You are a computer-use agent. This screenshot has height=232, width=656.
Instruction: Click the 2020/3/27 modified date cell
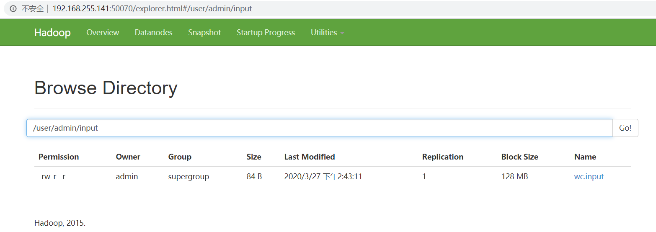click(323, 177)
